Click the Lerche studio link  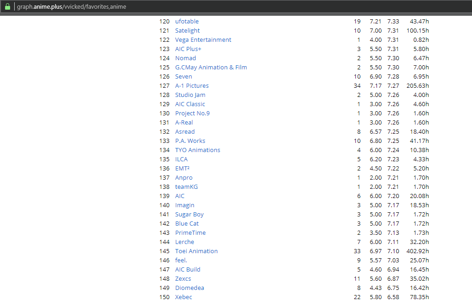(185, 242)
